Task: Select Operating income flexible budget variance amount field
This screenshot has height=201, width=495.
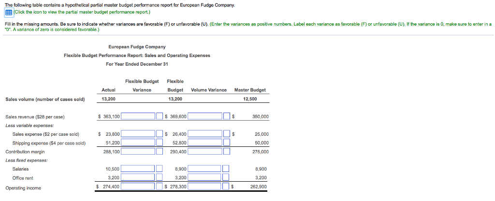Action: [x=138, y=187]
